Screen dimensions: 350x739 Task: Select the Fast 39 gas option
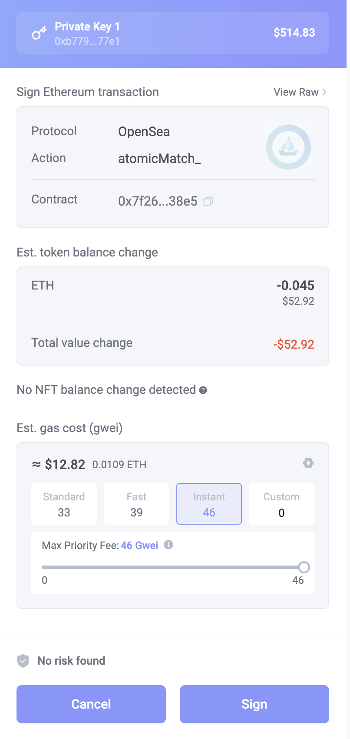[136, 504]
